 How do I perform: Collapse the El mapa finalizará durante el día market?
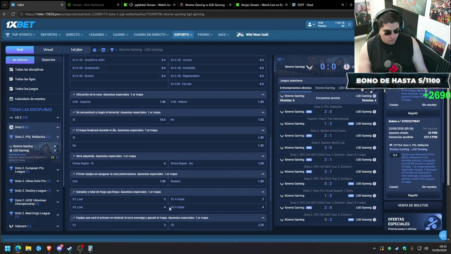click(263, 130)
